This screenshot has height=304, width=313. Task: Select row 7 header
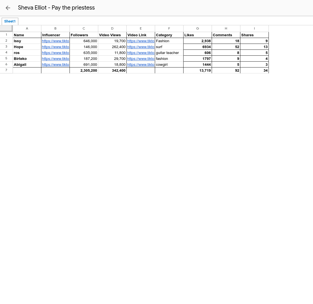pyautogui.click(x=6, y=70)
